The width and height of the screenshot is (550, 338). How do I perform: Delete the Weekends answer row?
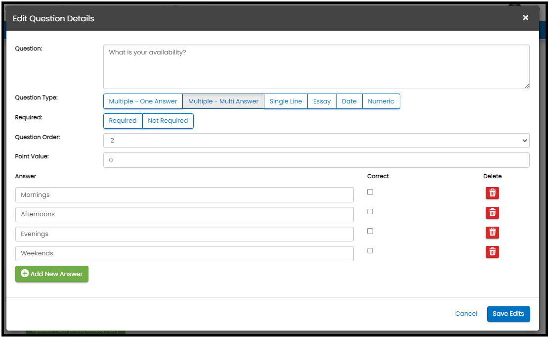[x=492, y=252]
